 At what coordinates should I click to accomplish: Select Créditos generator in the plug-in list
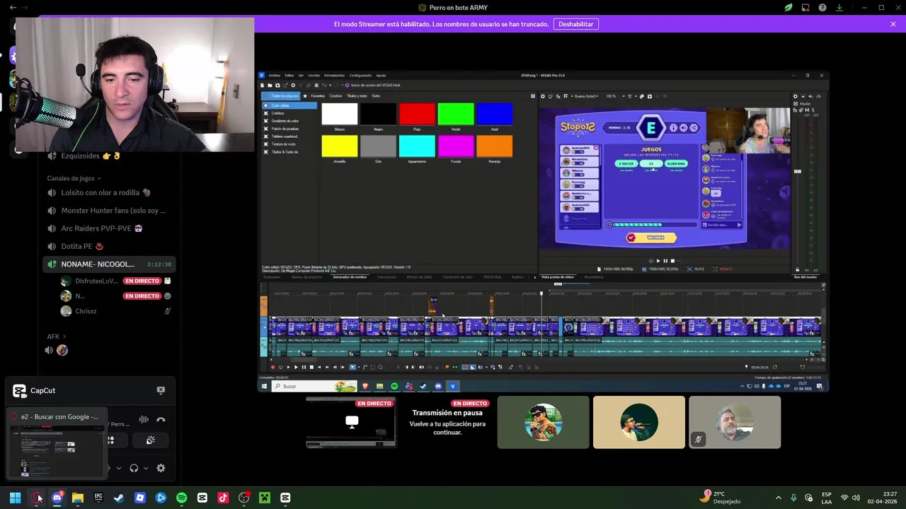(x=278, y=113)
